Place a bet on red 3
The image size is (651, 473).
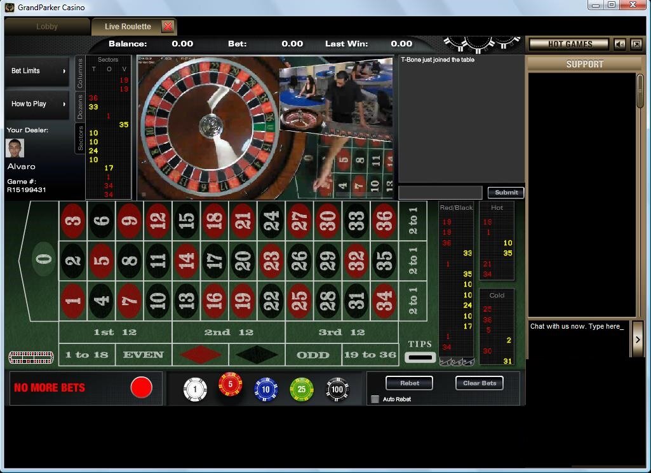point(73,221)
